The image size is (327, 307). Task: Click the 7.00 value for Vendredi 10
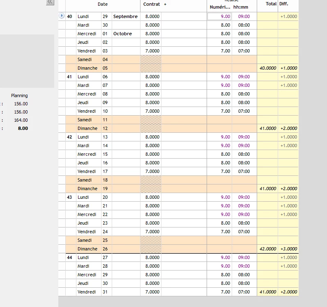[226, 111]
